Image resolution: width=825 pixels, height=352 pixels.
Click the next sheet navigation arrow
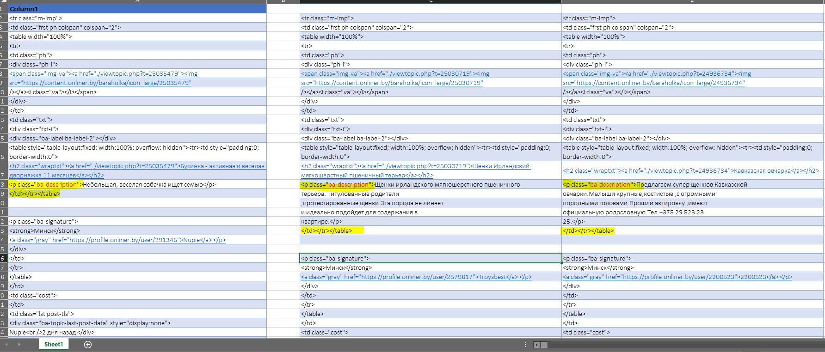pyautogui.click(x=19, y=345)
